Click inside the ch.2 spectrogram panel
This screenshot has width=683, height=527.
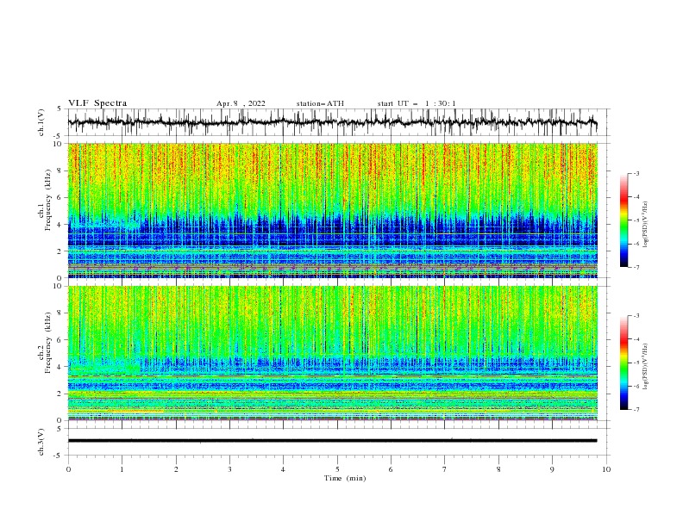(x=332, y=353)
